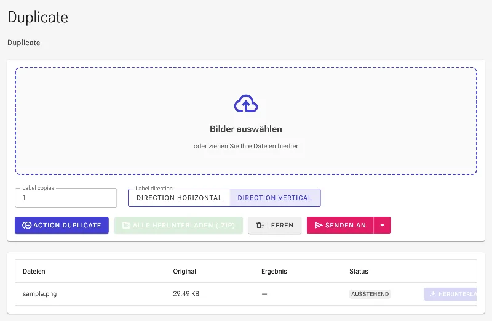Click the oder ziehen Sie Ihre Dateien hierher text
Viewport: 492px width, 321px height.
245,146
